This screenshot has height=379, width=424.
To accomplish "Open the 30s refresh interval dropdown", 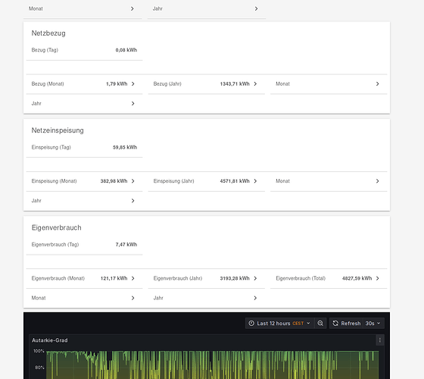I will click(373, 323).
